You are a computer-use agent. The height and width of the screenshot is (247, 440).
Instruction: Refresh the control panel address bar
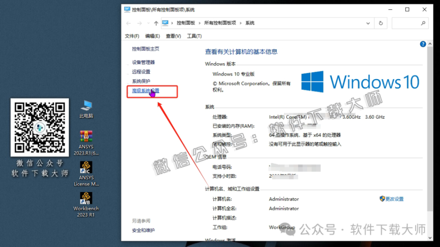click(x=381, y=23)
